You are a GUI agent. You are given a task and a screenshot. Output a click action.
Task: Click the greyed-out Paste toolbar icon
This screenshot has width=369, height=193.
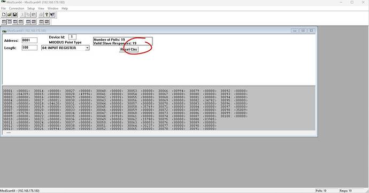click(x=34, y=15)
